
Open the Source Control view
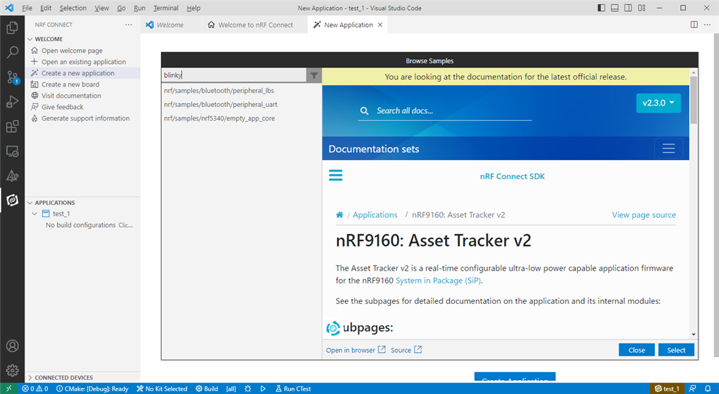tap(12, 77)
